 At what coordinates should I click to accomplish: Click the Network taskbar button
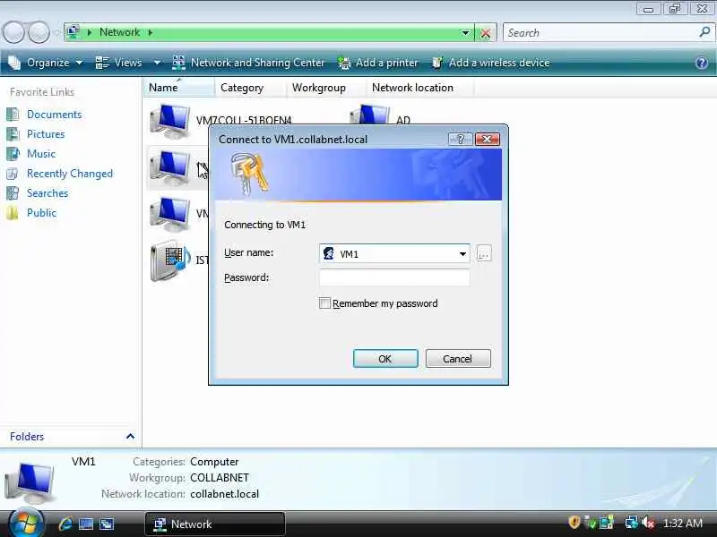pos(215,524)
